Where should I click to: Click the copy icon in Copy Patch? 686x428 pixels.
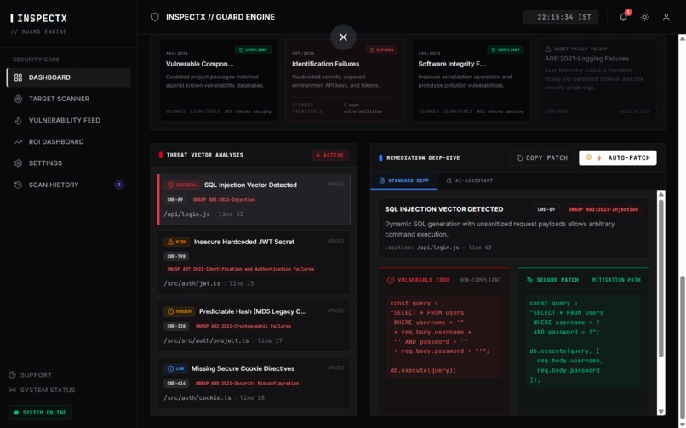pos(519,157)
